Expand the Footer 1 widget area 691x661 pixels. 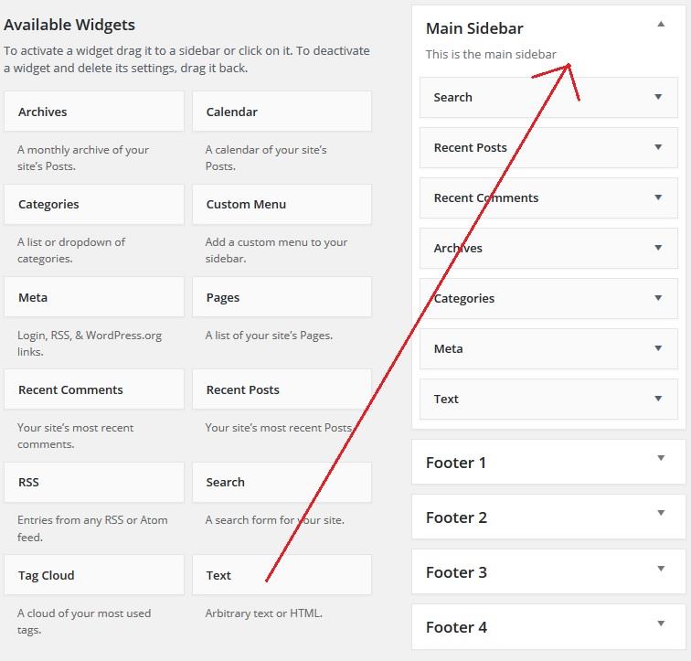[x=661, y=459]
